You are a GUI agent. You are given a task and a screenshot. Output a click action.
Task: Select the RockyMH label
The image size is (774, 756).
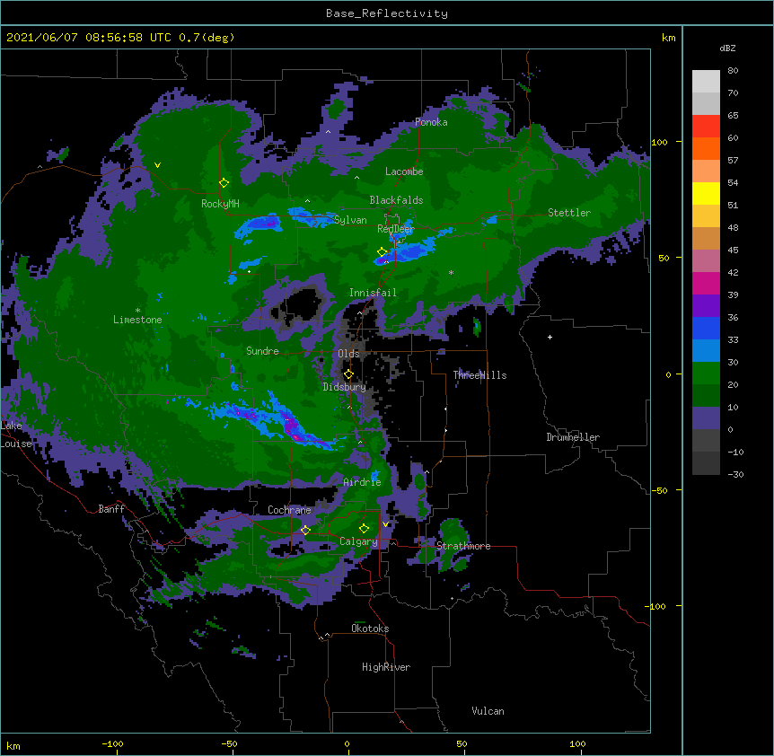tap(220, 204)
